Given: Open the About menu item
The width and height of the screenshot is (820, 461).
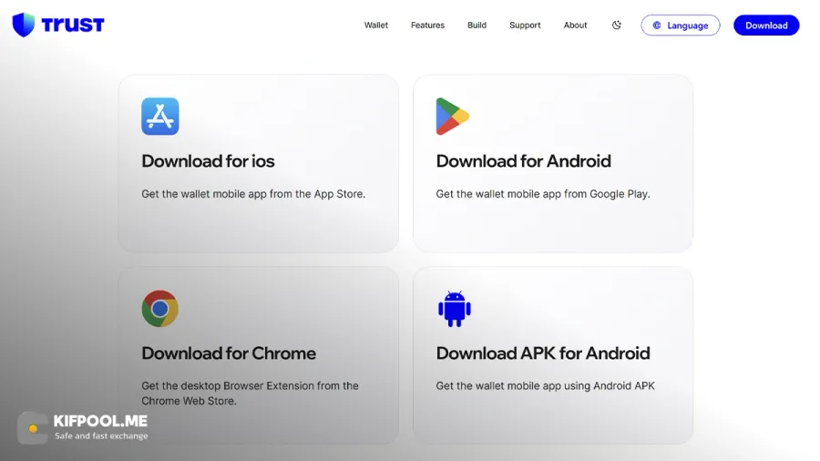Looking at the screenshot, I should tap(575, 26).
